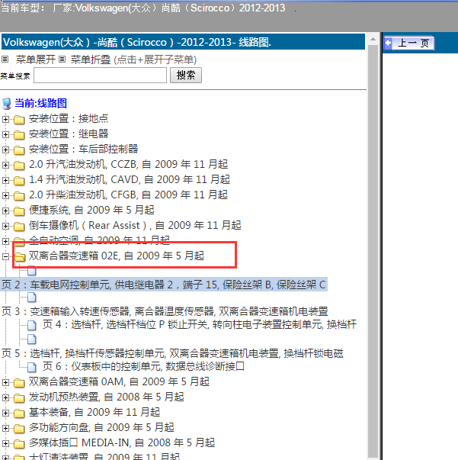Click folder icon of 多媒体插口 MEDIA-IN

(19, 443)
